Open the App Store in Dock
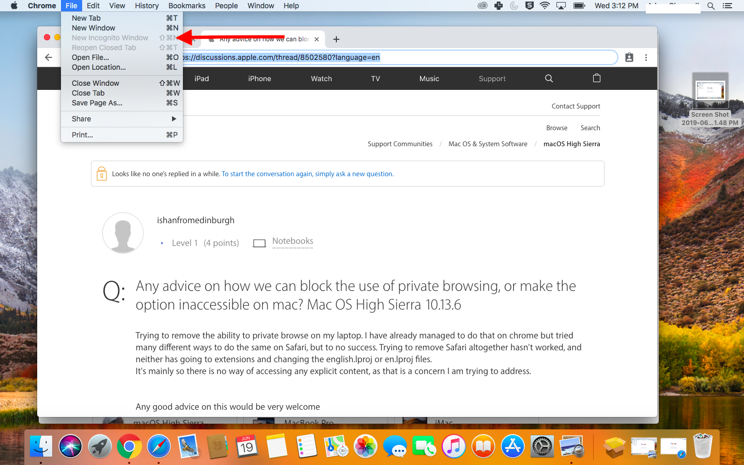 pos(513,446)
